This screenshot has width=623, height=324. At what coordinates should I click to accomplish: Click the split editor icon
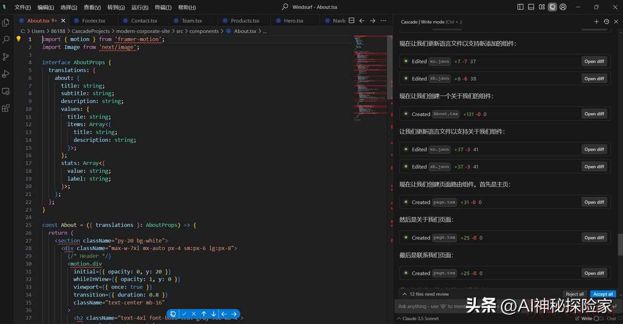click(351, 21)
